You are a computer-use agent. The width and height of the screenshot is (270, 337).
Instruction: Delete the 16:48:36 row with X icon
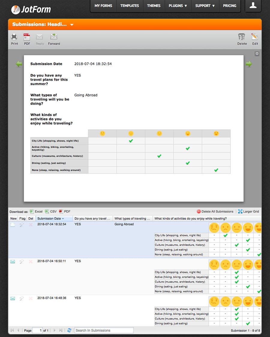(31, 299)
